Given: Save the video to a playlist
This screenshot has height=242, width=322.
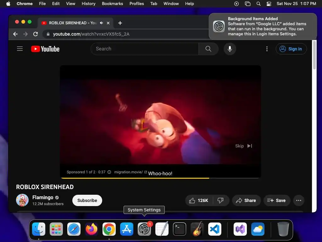Looking at the screenshot, I should point(277,200).
